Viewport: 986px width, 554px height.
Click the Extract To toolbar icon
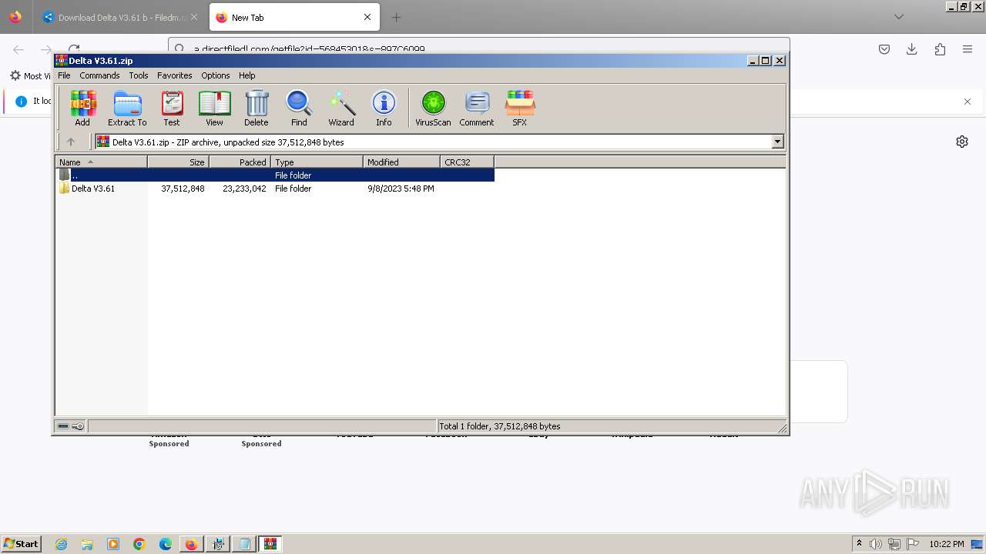click(127, 108)
